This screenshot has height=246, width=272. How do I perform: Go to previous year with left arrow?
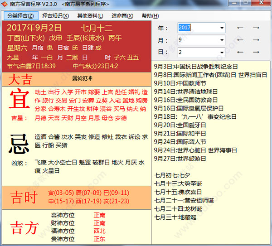tap(240, 28)
